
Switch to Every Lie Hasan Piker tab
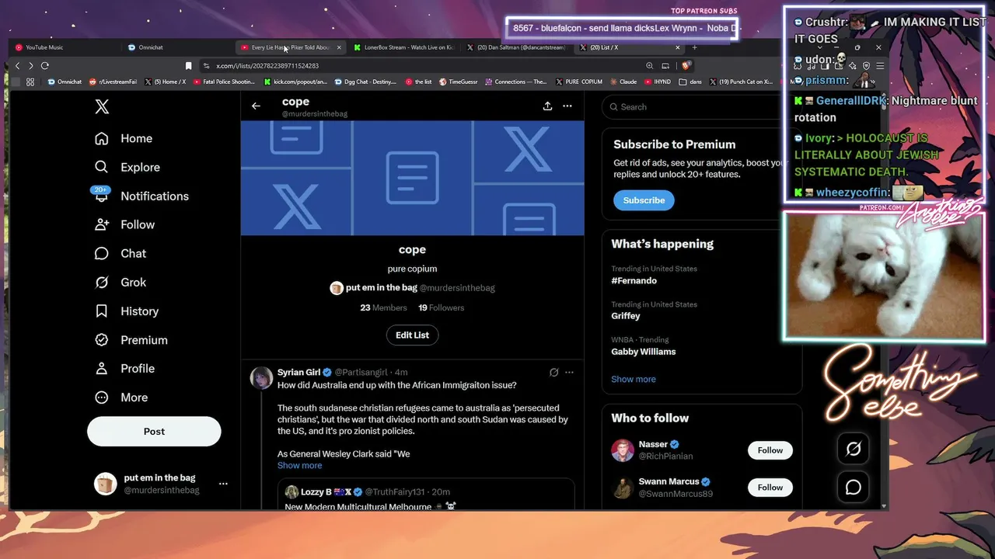click(x=290, y=47)
